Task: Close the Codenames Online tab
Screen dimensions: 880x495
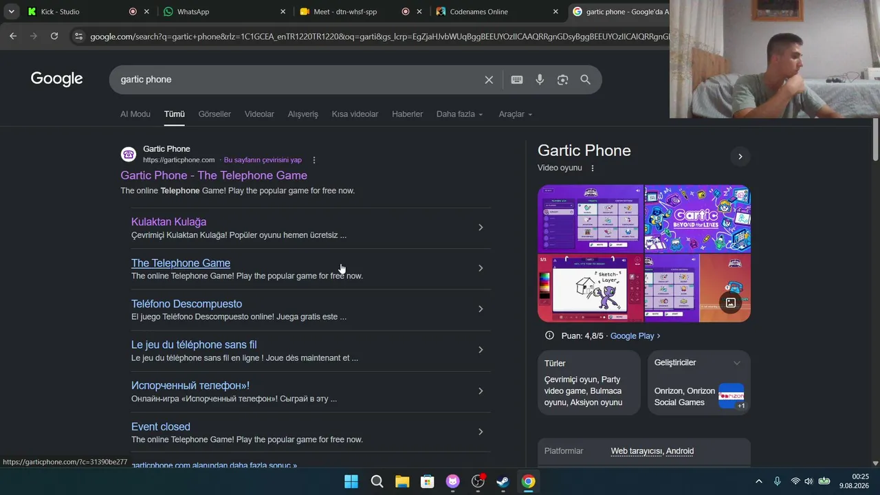Action: coord(555,12)
